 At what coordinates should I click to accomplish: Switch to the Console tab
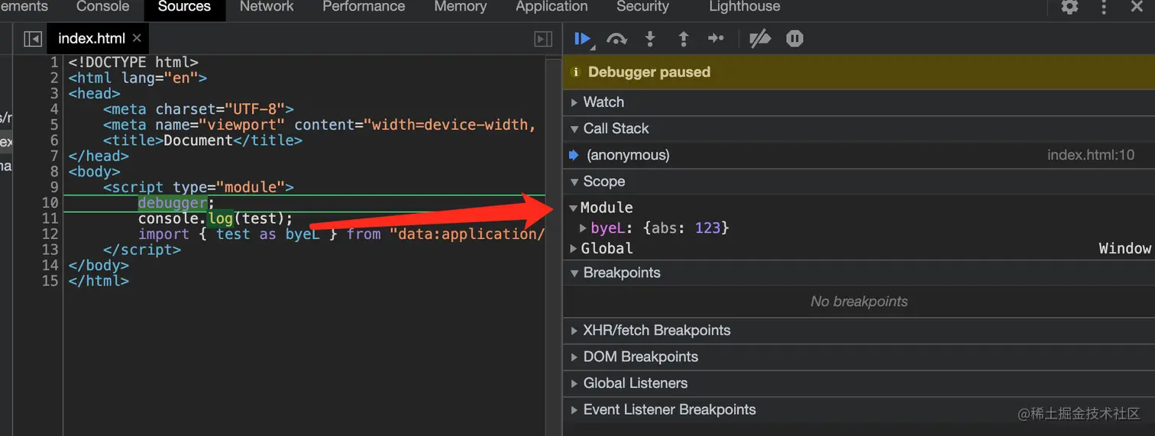point(103,7)
